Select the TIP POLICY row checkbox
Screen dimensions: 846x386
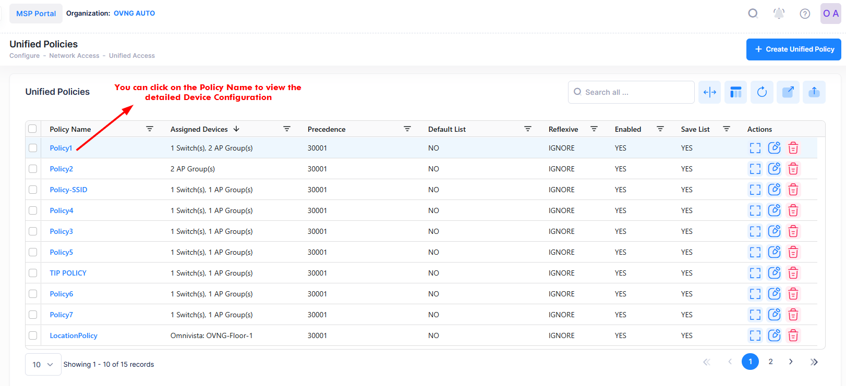click(x=33, y=273)
